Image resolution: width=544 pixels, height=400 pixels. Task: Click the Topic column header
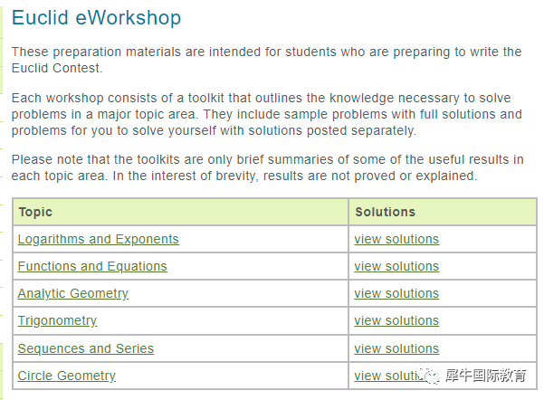tap(35, 212)
